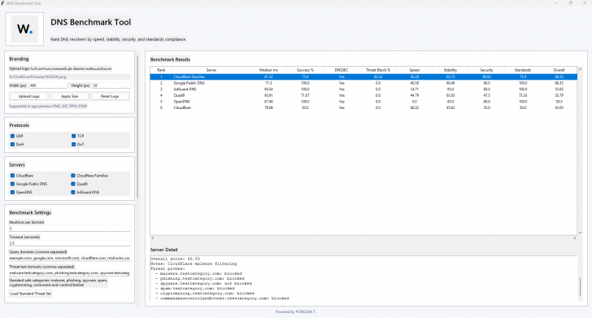
Task: Select the OpenDNS result row
Action: click(363, 102)
